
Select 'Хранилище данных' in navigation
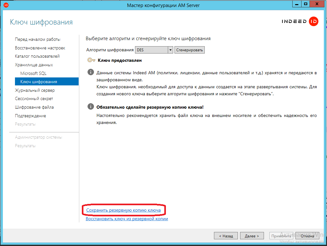click(34, 65)
